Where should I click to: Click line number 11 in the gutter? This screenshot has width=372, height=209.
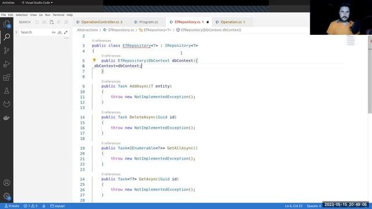pos(83,97)
